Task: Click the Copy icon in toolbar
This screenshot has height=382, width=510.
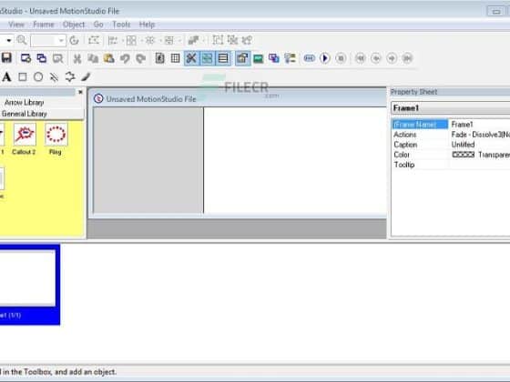Action: click(93, 58)
